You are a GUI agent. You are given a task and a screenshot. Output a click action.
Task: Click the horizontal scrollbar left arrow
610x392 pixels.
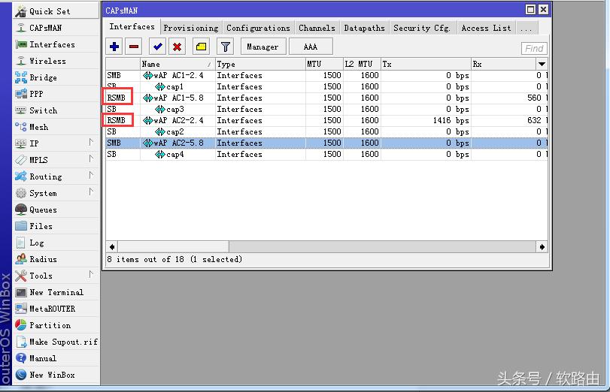click(112, 247)
